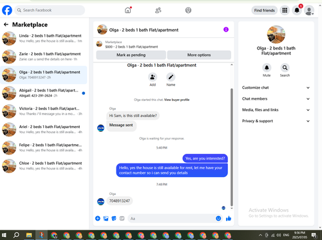Viewport: 322px width, 240px height.
Task: Open the View buyer profile link
Action: click(176, 100)
